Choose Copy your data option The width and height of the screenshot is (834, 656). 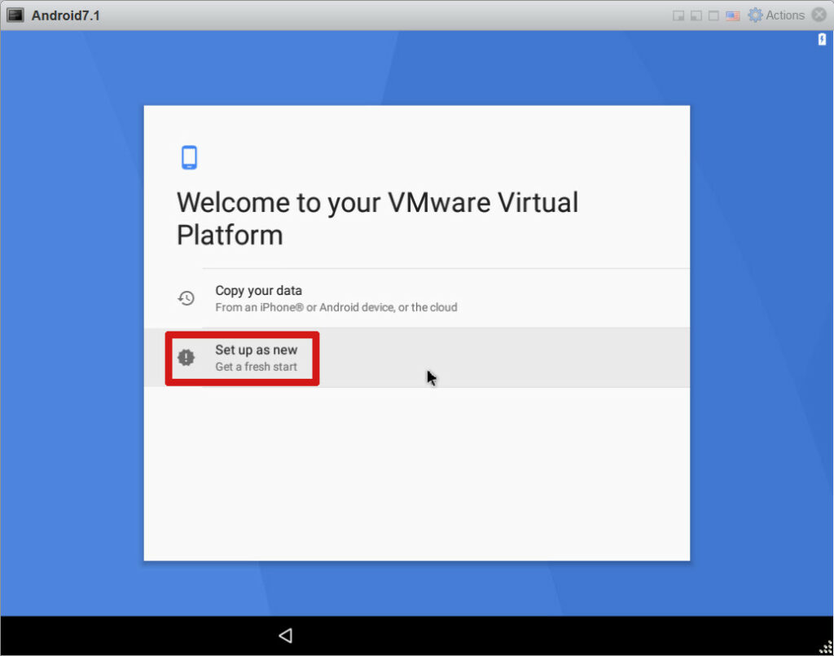[x=416, y=298]
